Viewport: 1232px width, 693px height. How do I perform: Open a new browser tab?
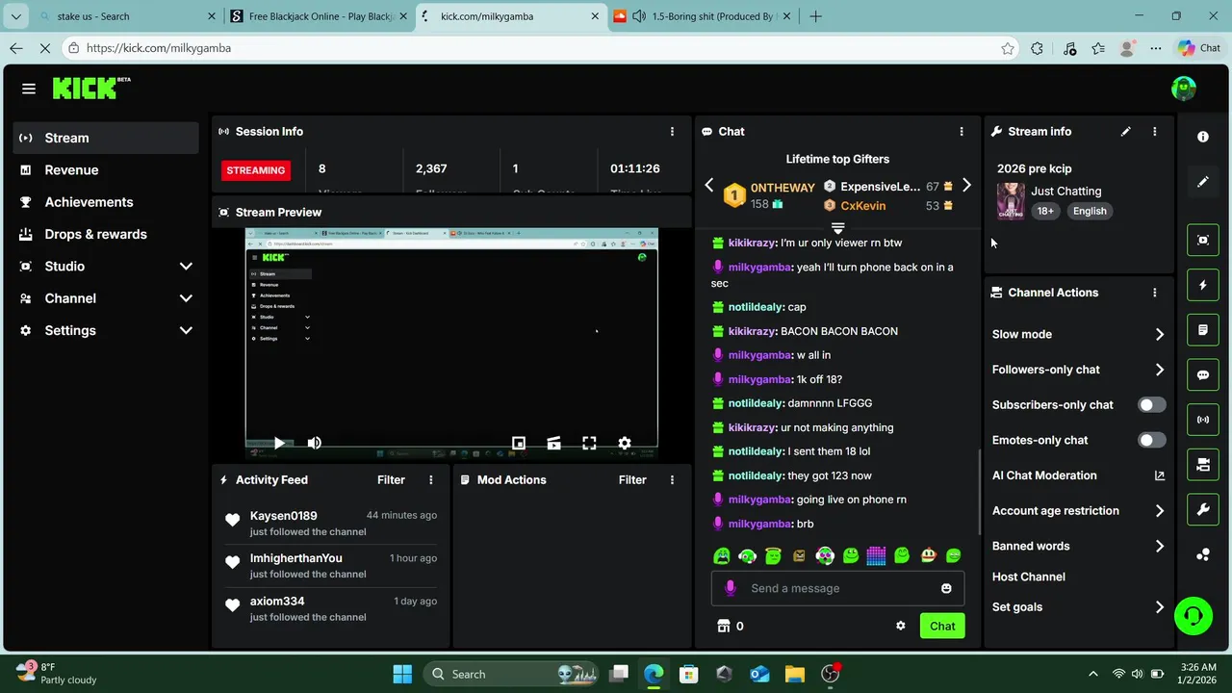click(x=815, y=16)
